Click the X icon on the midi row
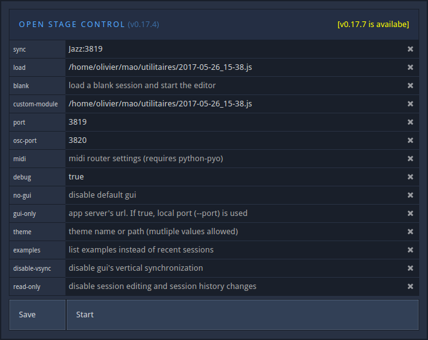Viewport: 428px width, 340px height. pyautogui.click(x=410, y=159)
